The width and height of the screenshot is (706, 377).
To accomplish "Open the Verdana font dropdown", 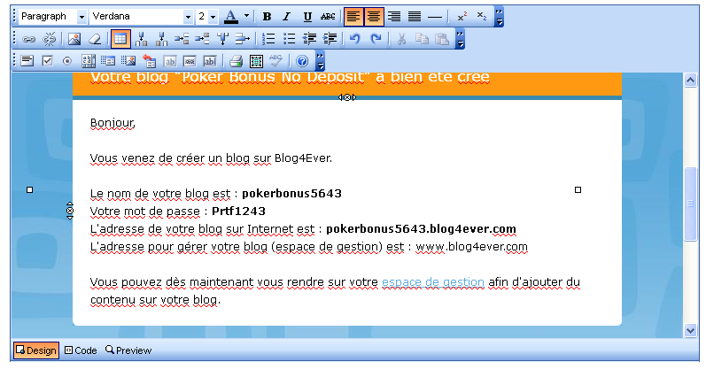I will pyautogui.click(x=188, y=17).
